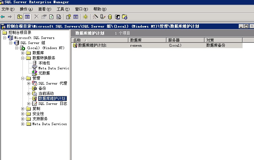
Task: Sort by the 名称 column header
Action: [100, 40]
